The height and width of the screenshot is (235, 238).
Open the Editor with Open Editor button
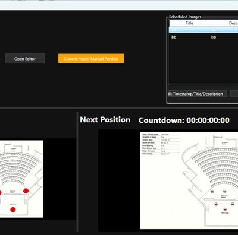tap(25, 59)
